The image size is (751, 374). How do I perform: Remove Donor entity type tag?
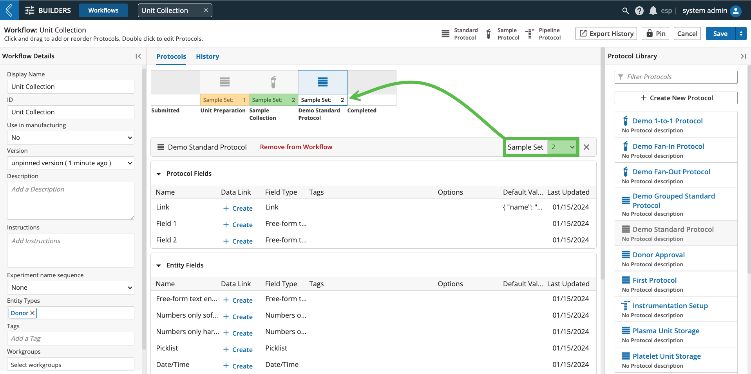(x=33, y=313)
